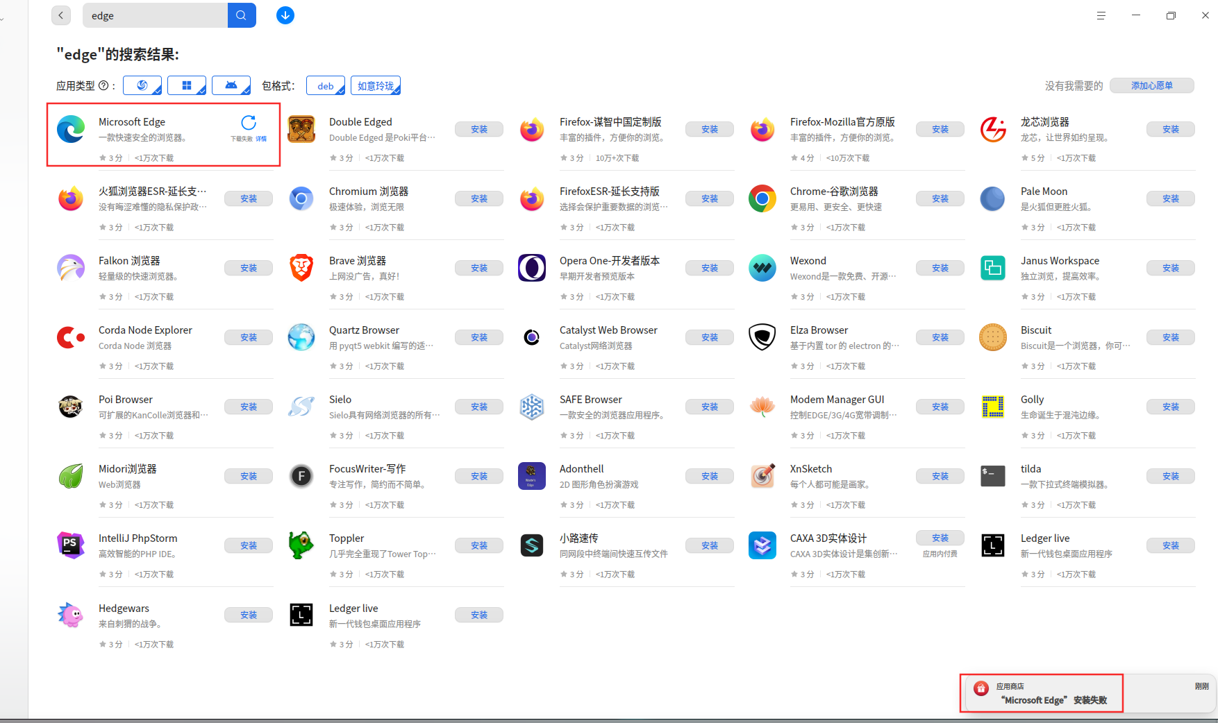Screen dimensions: 1218x723
Task: Install Chromium 浏览器
Action: coord(479,198)
